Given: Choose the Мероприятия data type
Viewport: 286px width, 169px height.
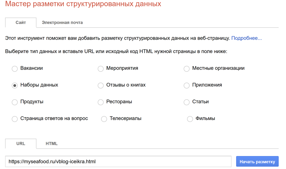Looking at the screenshot, I should (101, 69).
